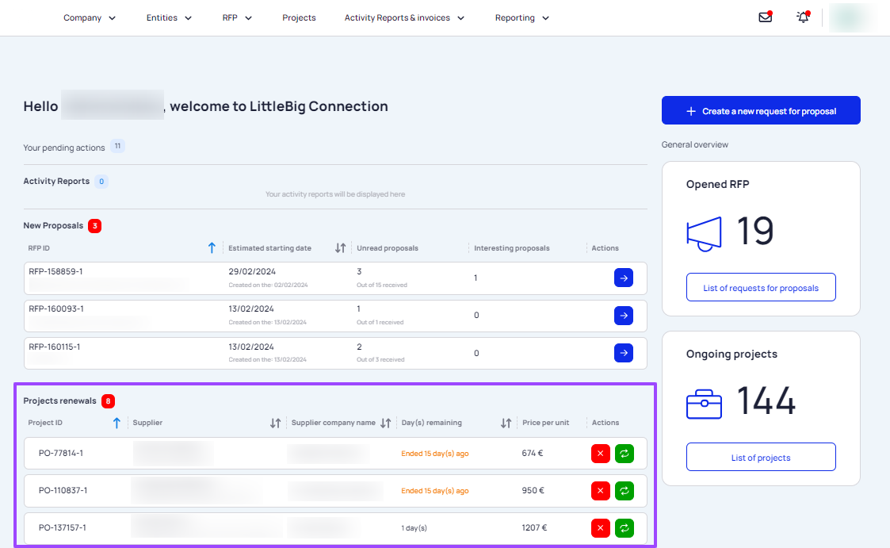Screen dimensions: 890x548
Task: Renew project PO-137157-1 with green button
Action: 625,528
